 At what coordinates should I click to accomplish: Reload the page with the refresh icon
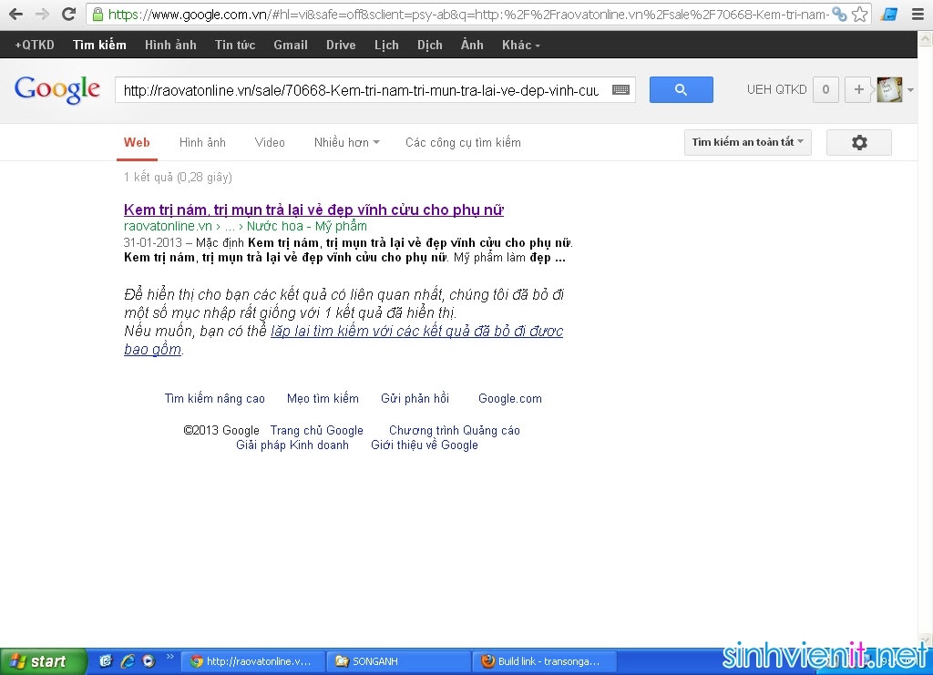(x=69, y=14)
